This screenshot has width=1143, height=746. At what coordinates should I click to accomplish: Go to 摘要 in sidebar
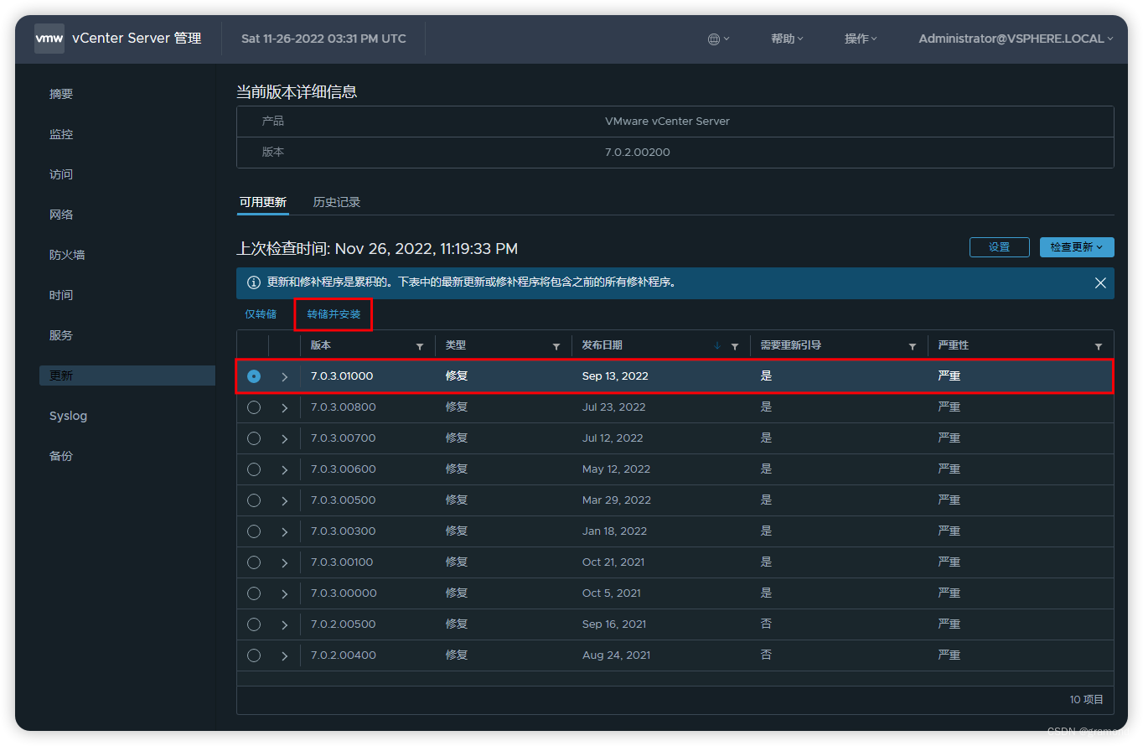point(61,94)
